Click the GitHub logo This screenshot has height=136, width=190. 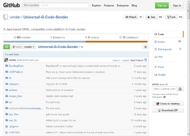point(12,5)
